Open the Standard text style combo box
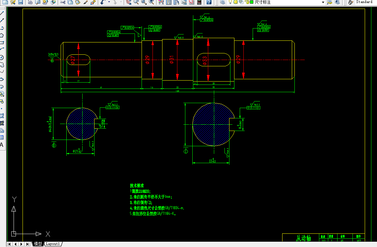Screen dimensions: 377x247 tap(366, 2)
